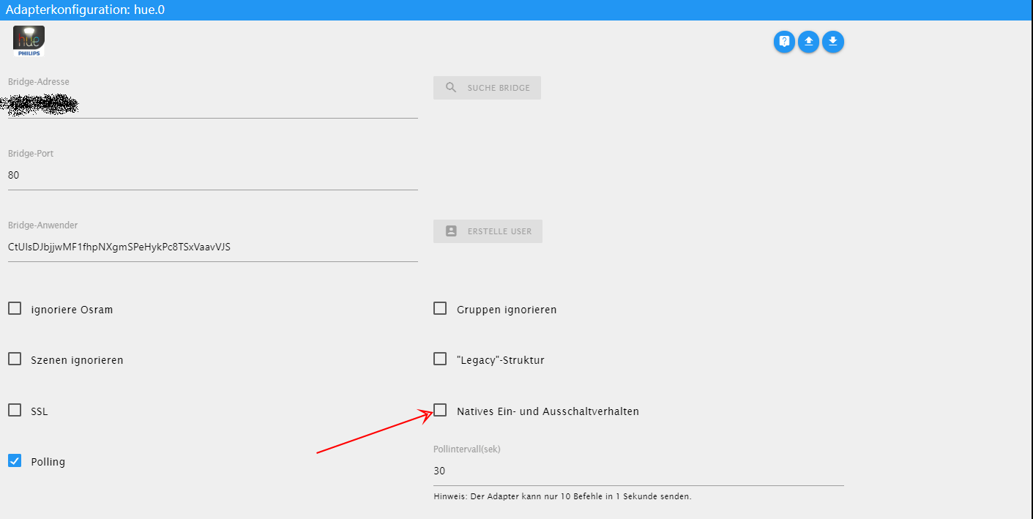The width and height of the screenshot is (1033, 519).
Task: Enable the Szenen ignorieren checkbox
Action: (15, 359)
